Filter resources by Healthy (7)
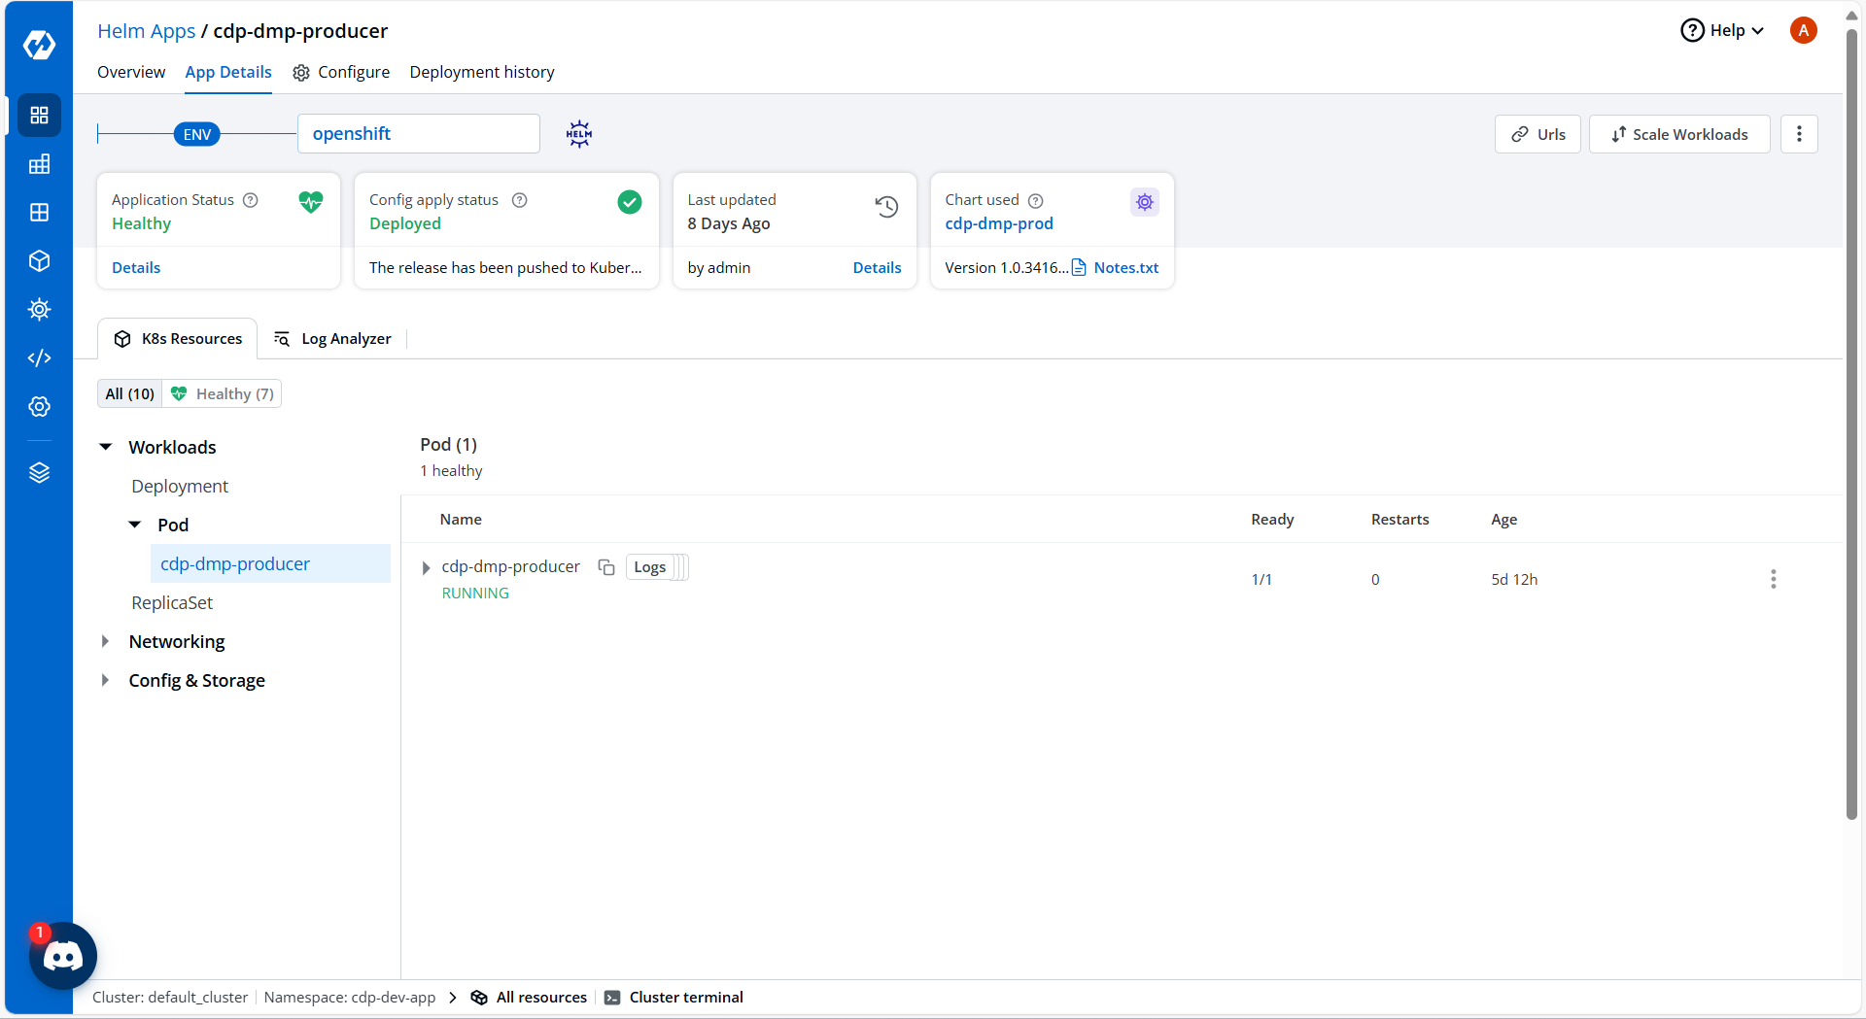The height and width of the screenshot is (1019, 1866). pyautogui.click(x=223, y=393)
